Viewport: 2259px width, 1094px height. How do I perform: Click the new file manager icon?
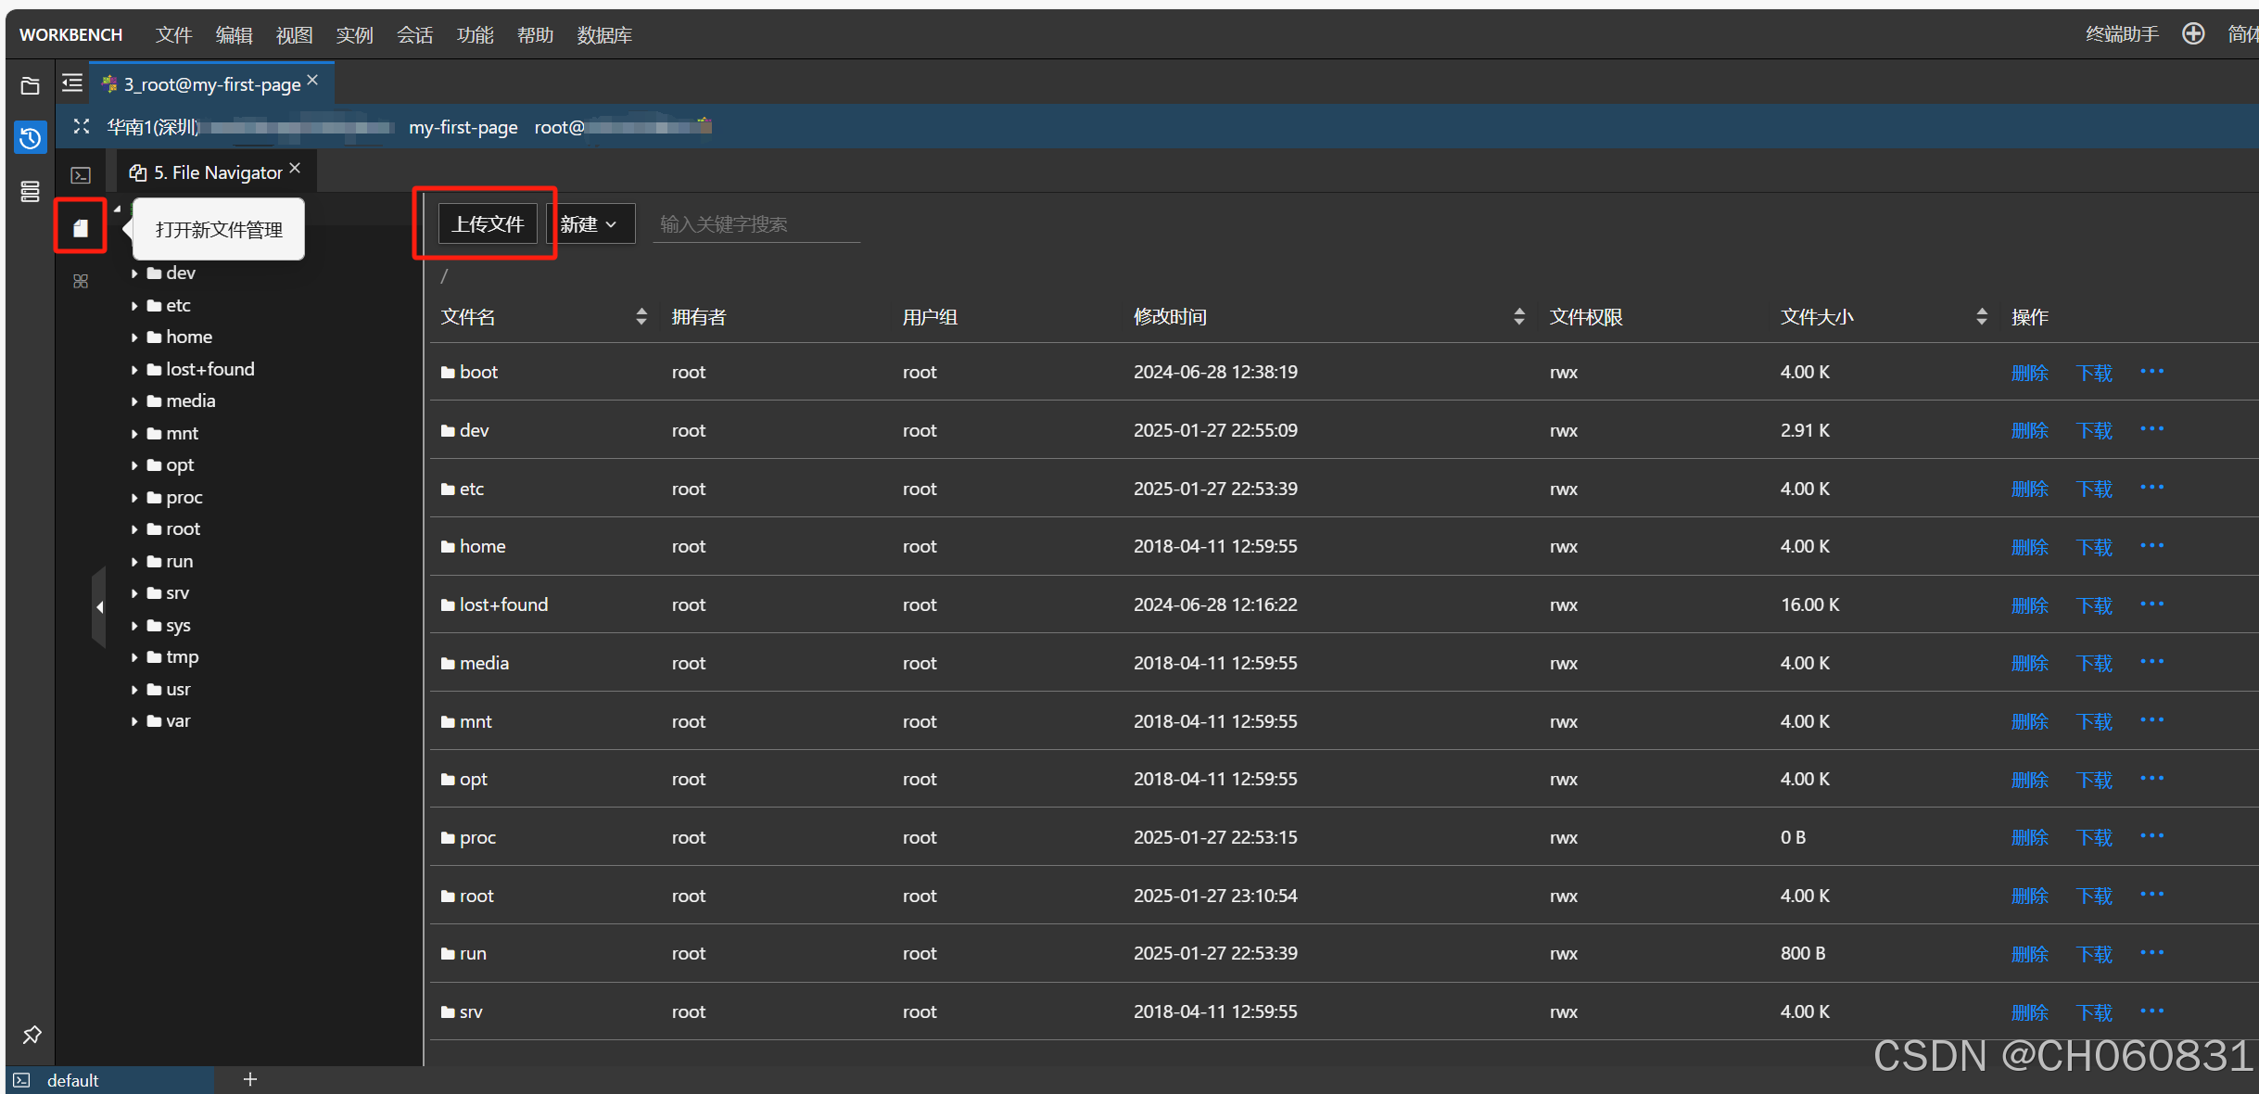click(81, 227)
